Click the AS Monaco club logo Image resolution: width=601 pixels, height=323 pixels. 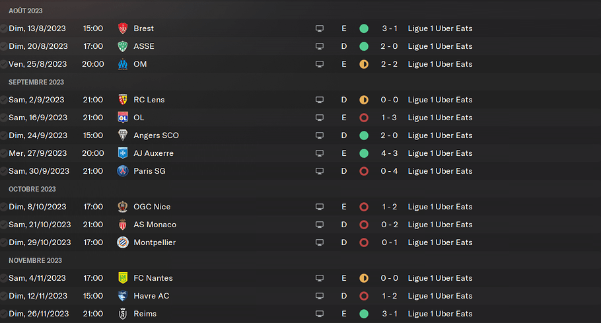pos(122,225)
